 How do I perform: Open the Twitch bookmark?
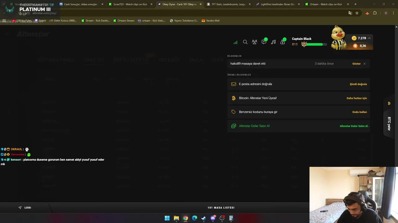[40, 21]
